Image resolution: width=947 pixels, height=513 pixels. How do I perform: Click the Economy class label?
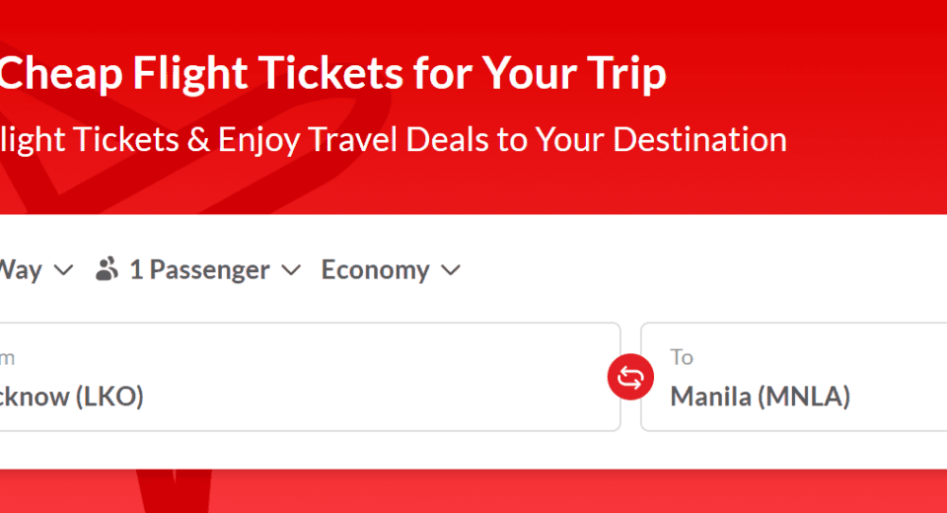375,270
